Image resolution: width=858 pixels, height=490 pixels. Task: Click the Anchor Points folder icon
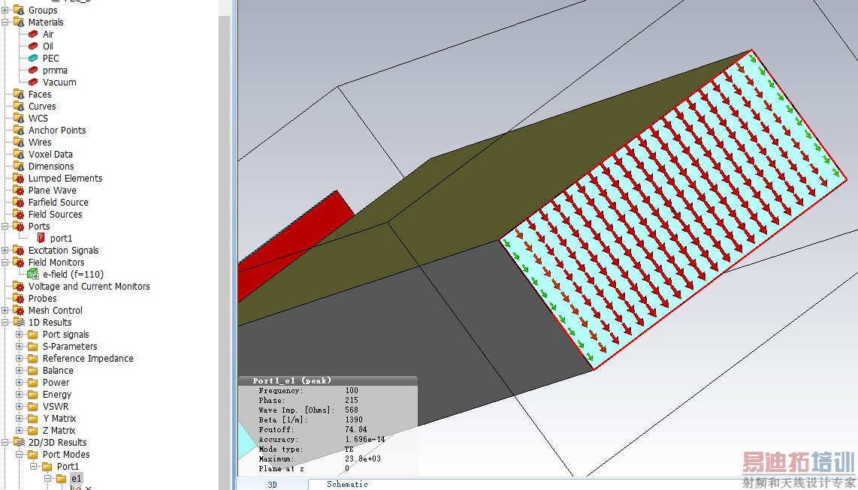19,130
